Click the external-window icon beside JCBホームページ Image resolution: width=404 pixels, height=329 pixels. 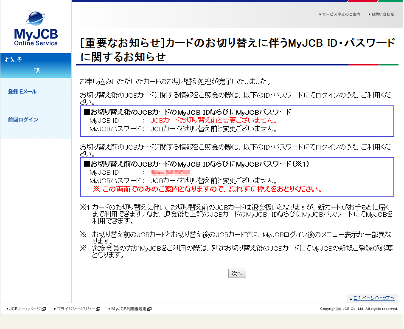(44, 309)
